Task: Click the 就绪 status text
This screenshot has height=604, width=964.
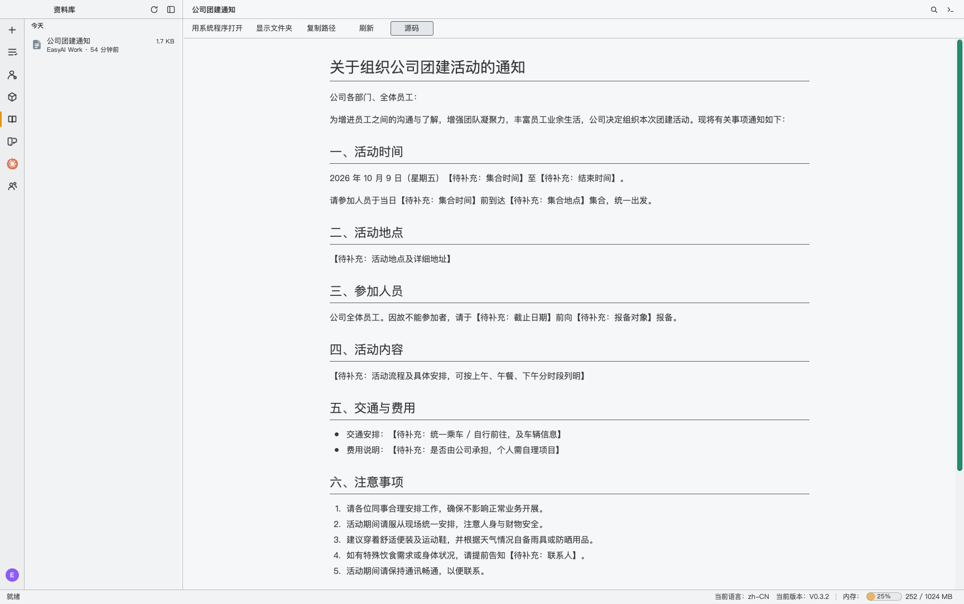Action: click(13, 596)
